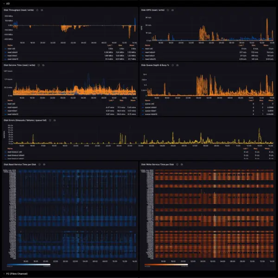The height and width of the screenshot is (278, 278).
Task: Click orange color scale of write heatmap
Action: pyautogui.click(x=166, y=265)
